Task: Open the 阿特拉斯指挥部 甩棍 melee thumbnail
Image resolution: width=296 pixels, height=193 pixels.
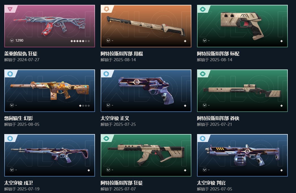Action: point(146,26)
